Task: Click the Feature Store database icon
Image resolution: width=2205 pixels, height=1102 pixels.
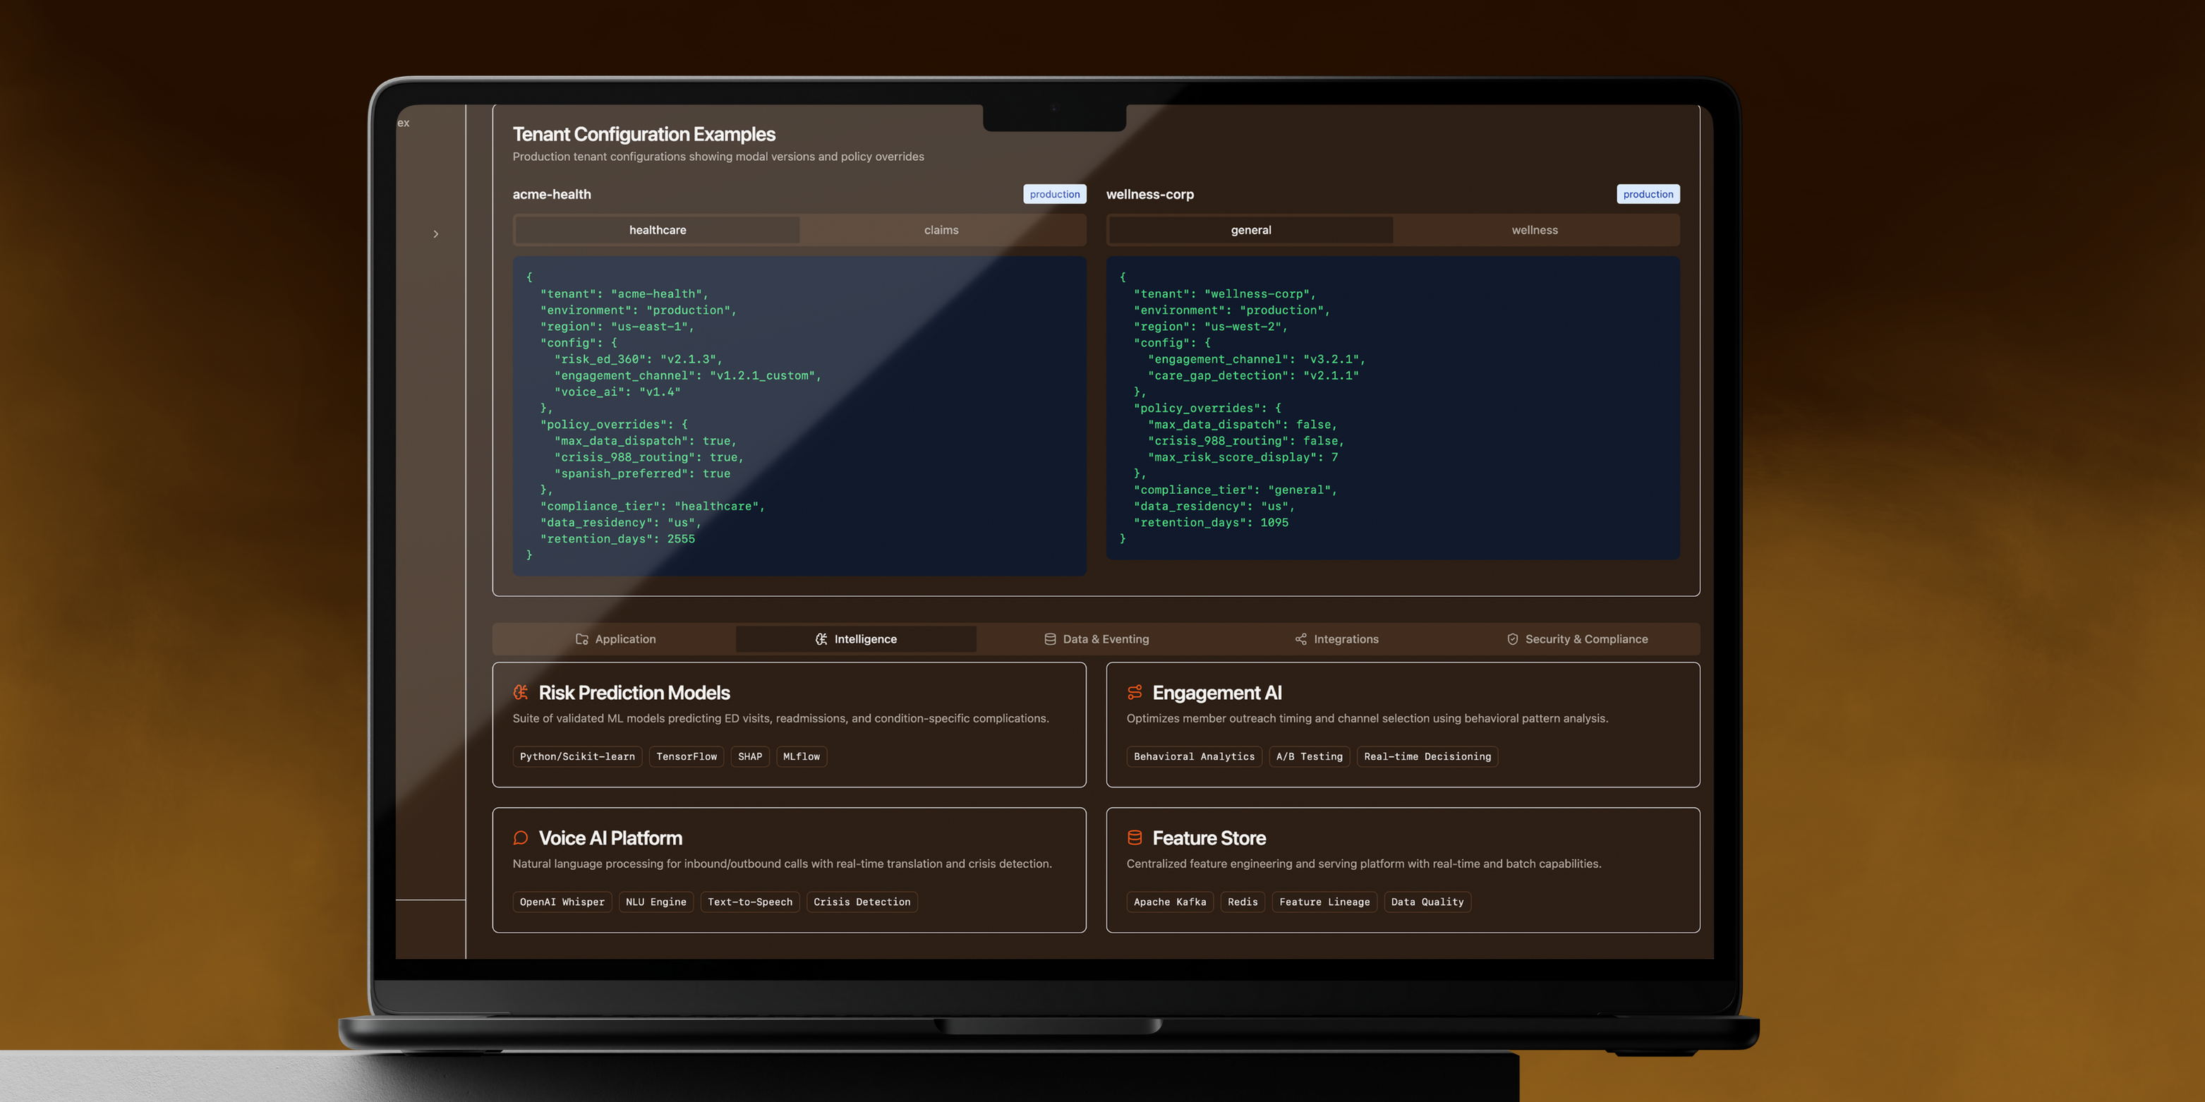Action: pyautogui.click(x=1134, y=837)
